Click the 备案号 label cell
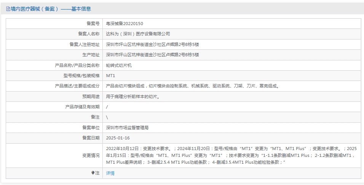Screen dimensions: 364x185 tap(54, 24)
